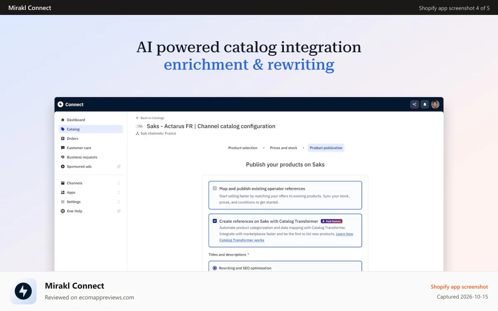Click the One Help lifebuoy icon
Image resolution: width=498 pixels, height=311 pixels.
point(63,211)
